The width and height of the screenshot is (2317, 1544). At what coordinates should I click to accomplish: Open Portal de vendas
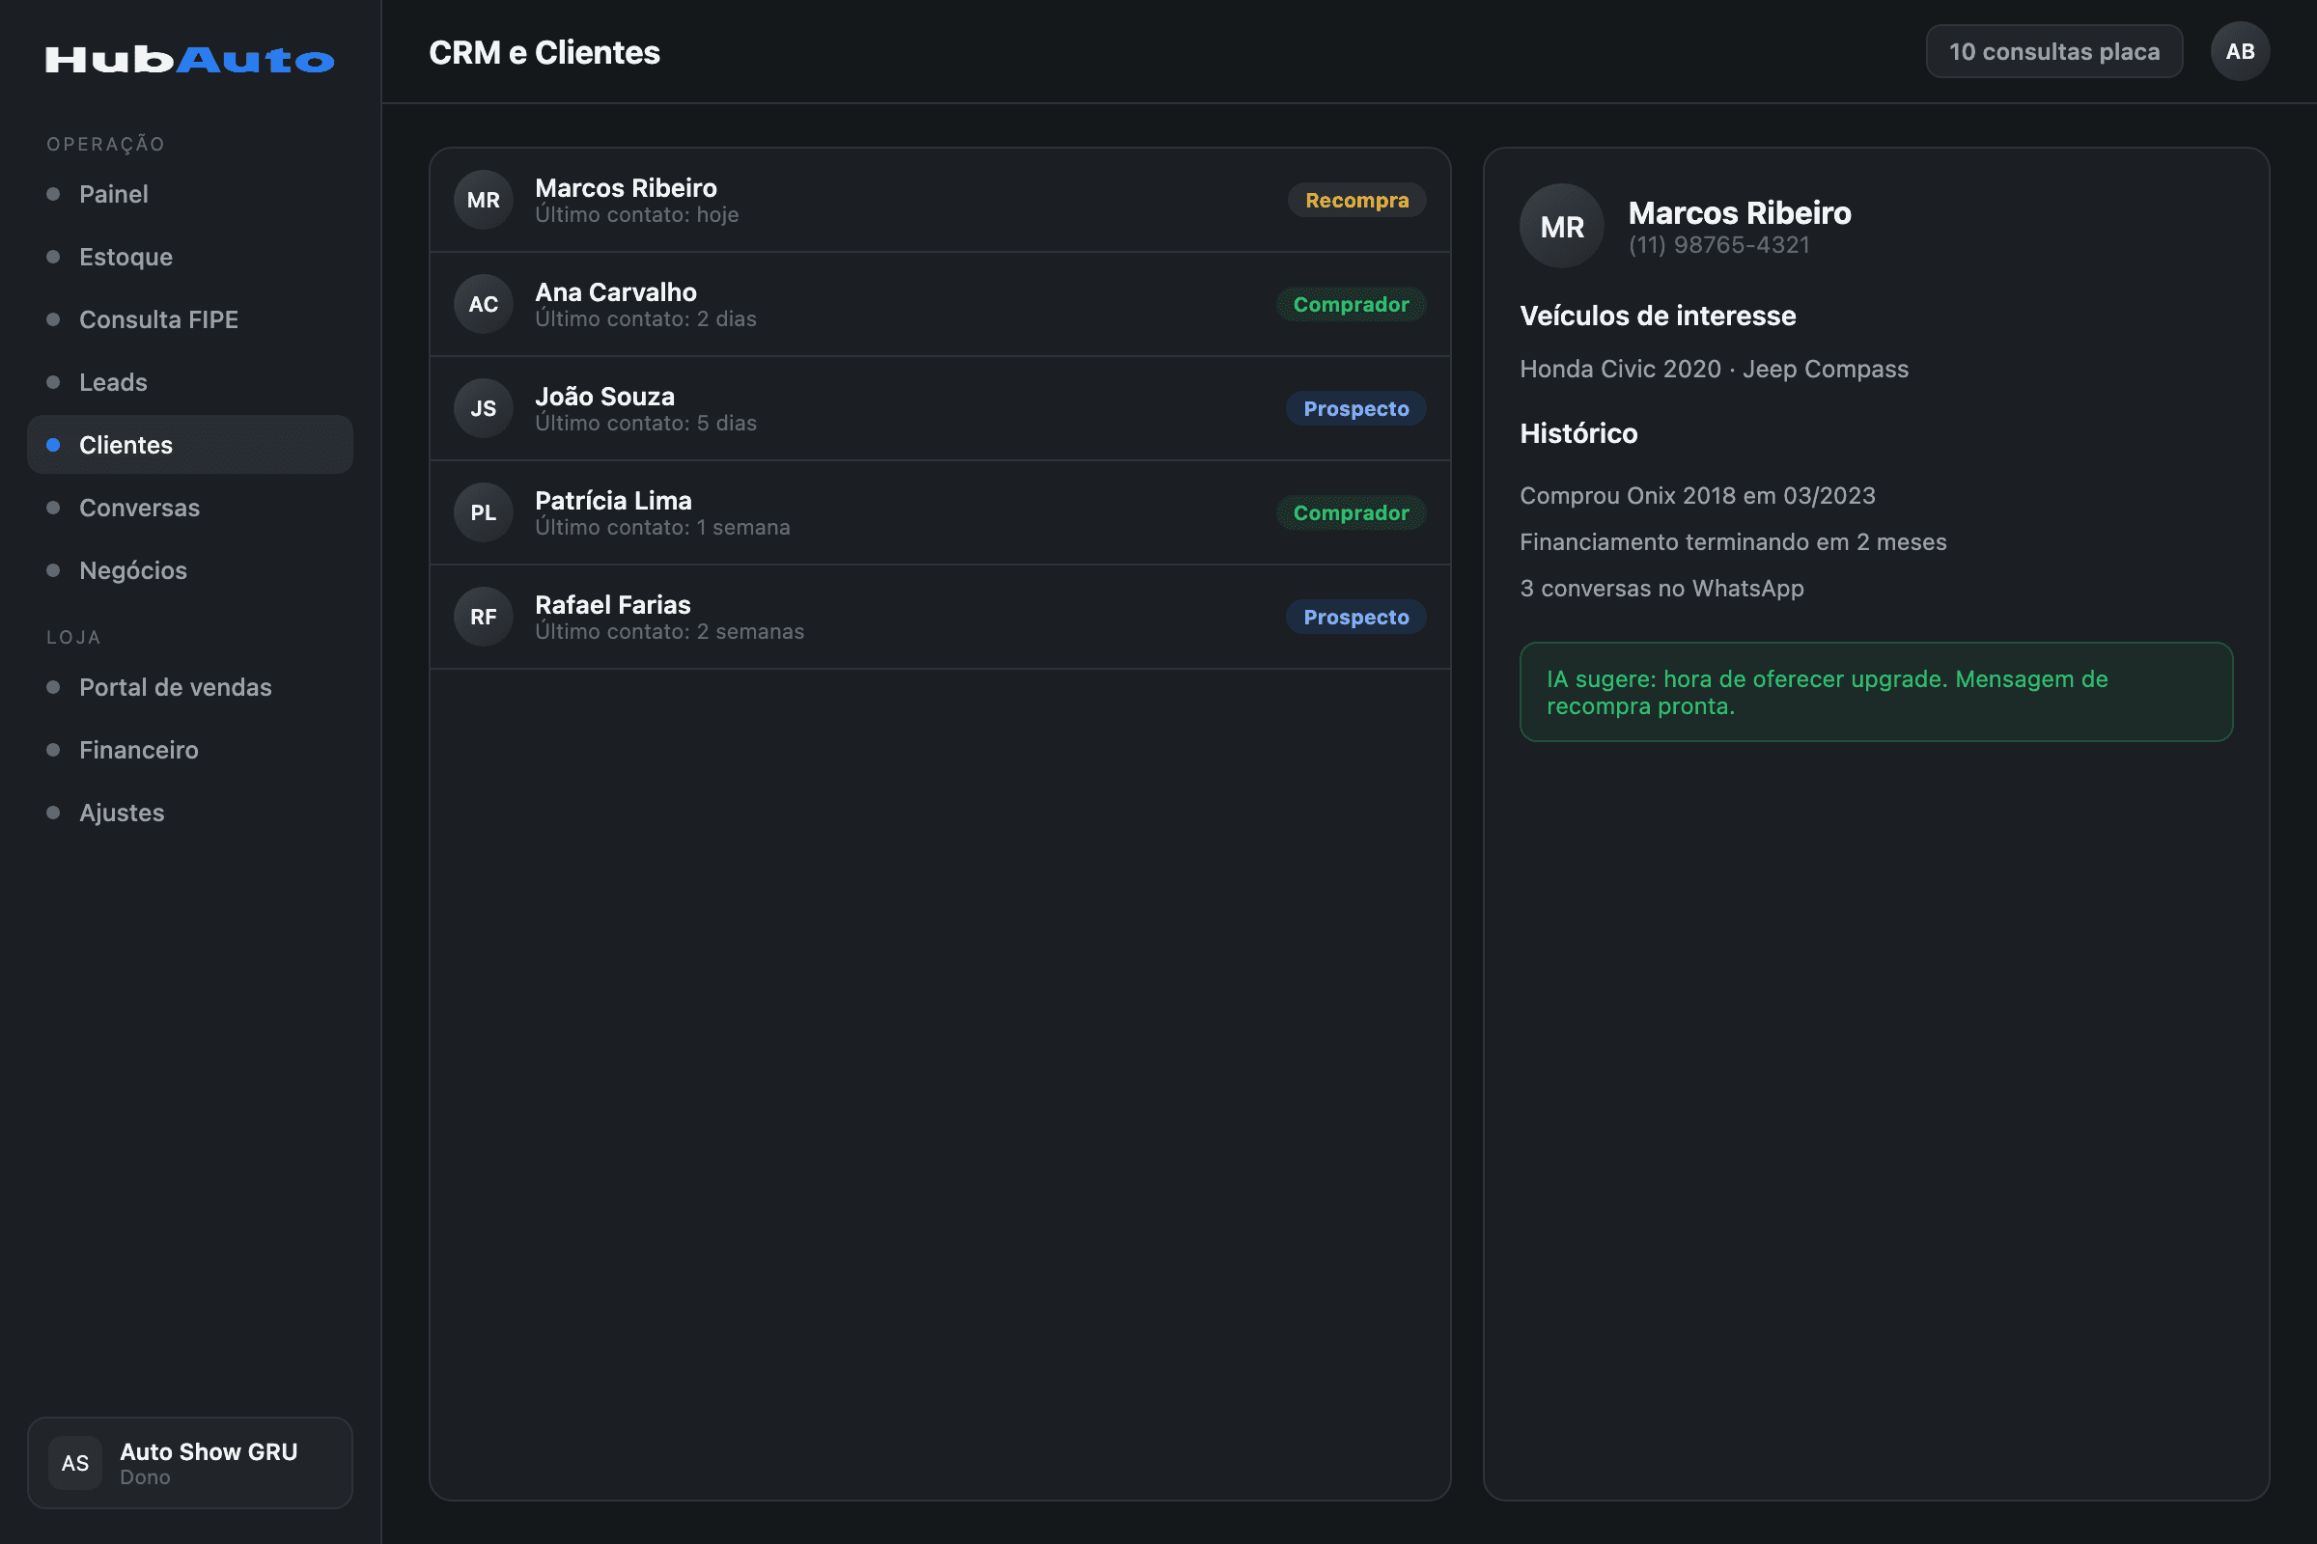pos(190,687)
